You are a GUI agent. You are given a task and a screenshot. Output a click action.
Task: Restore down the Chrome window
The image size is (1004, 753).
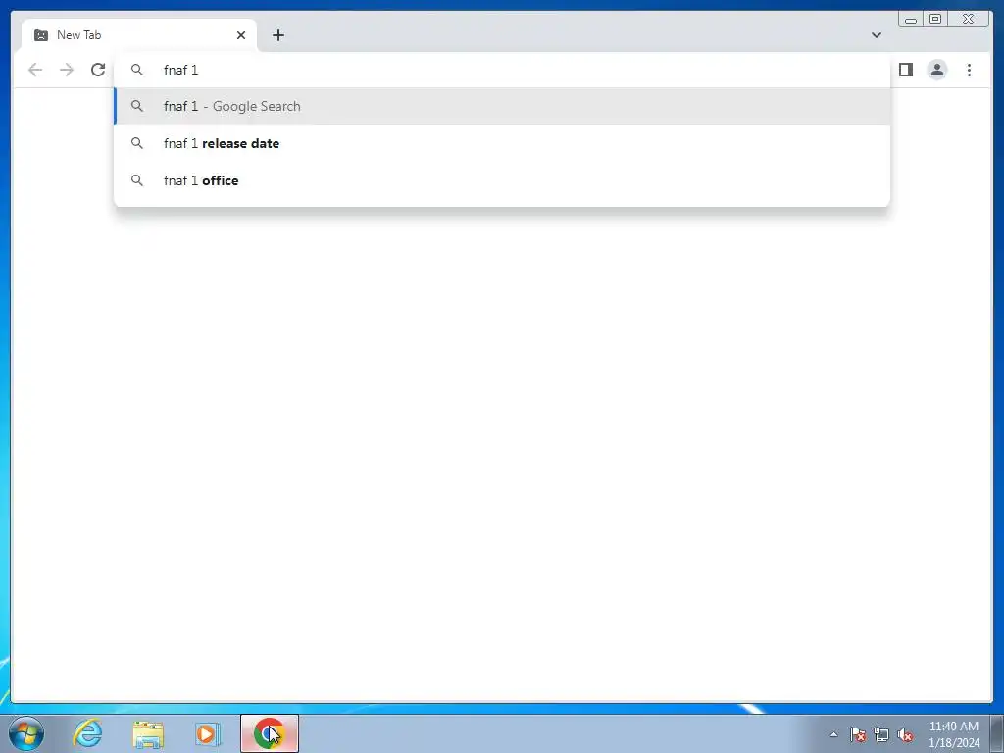(x=934, y=20)
